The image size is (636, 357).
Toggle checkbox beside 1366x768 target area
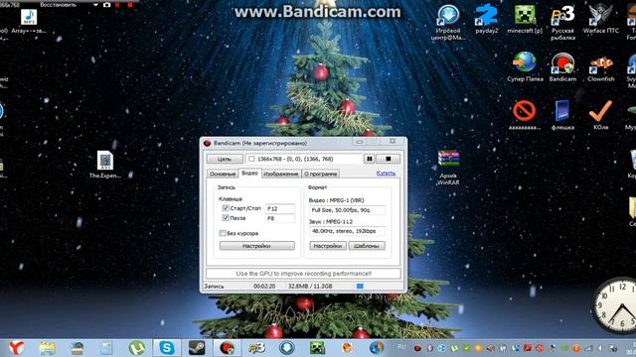click(x=251, y=159)
